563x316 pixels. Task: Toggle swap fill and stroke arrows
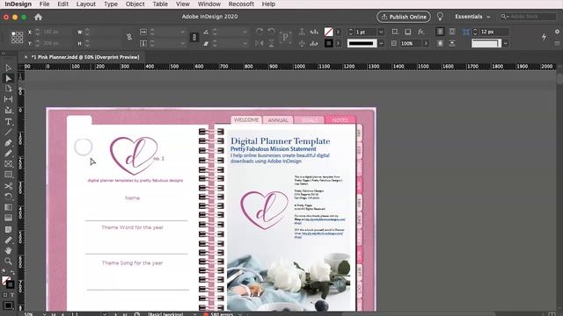coord(11,273)
